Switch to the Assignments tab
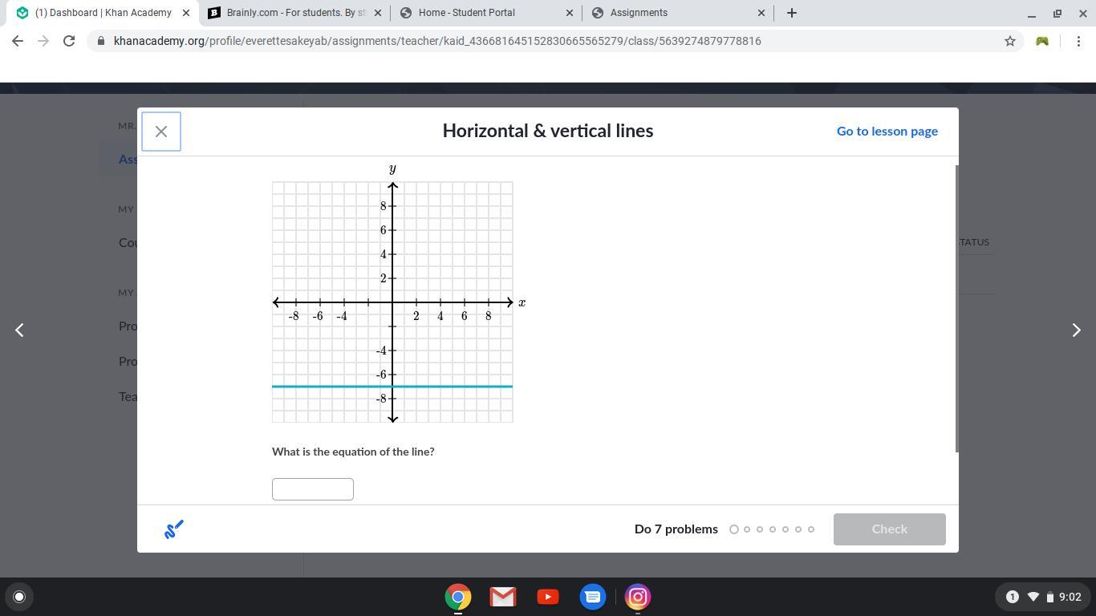 [678, 13]
